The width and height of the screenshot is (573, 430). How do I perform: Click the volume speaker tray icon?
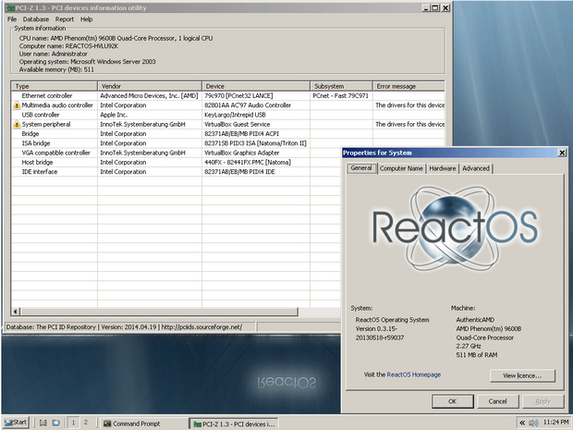tap(533, 423)
